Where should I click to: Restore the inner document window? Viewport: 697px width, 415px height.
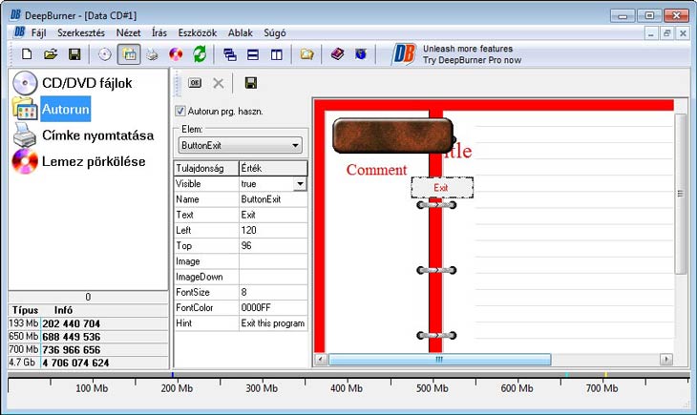666,33
